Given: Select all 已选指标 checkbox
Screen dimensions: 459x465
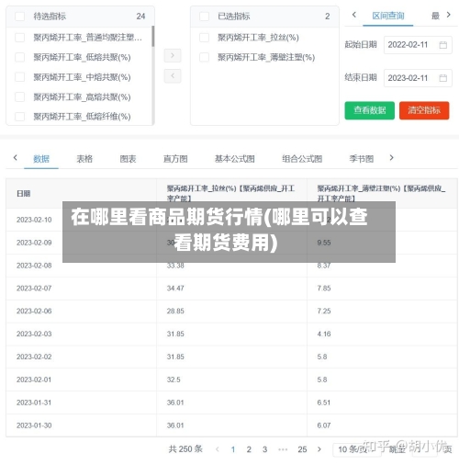Looking at the screenshot, I should [204, 17].
